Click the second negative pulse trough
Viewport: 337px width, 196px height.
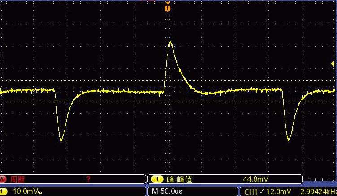tap(289, 140)
